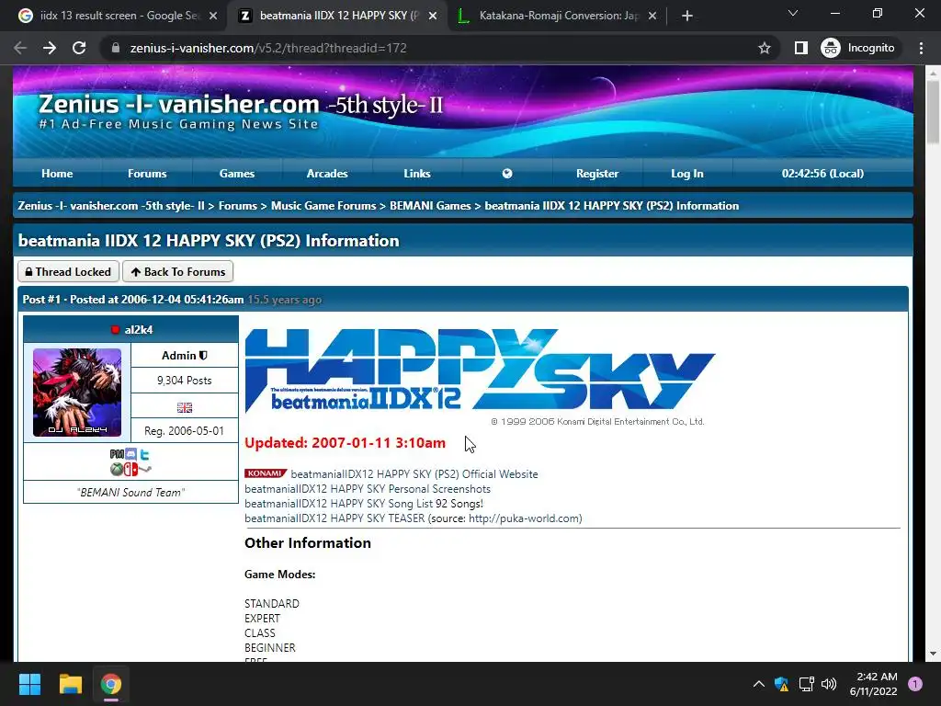Open Chrome three-dot menu
The width and height of the screenshot is (941, 706).
pyautogui.click(x=921, y=48)
